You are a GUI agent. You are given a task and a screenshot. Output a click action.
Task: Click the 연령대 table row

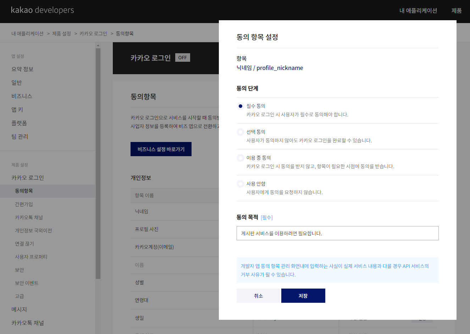[x=175, y=300]
